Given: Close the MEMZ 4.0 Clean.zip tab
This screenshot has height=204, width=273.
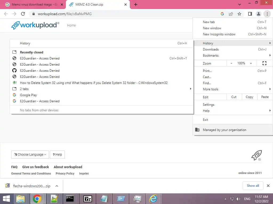Looking at the screenshot, I should coord(126,5).
